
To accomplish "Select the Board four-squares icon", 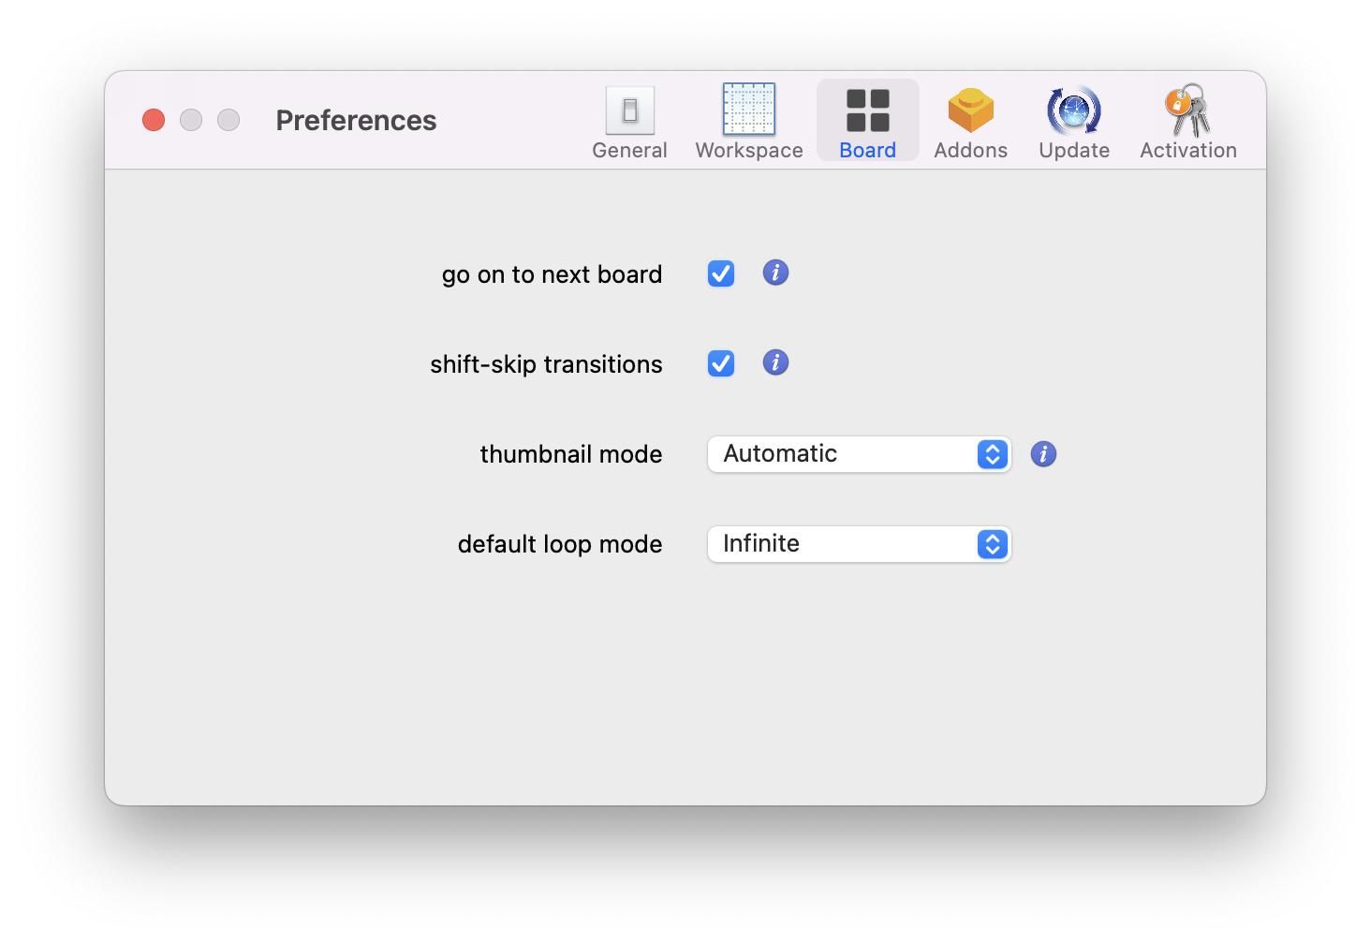I will 867,111.
